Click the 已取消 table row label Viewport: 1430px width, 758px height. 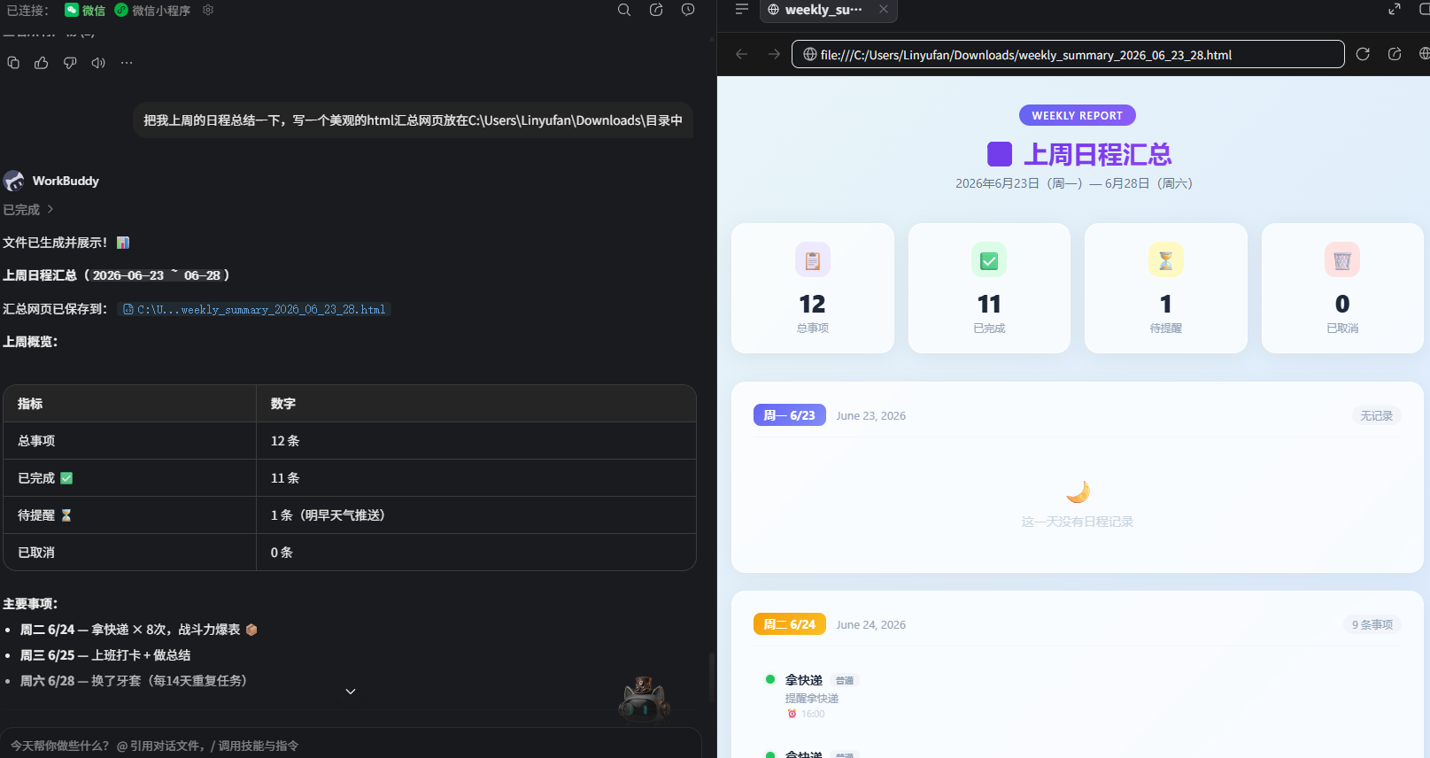[36, 553]
